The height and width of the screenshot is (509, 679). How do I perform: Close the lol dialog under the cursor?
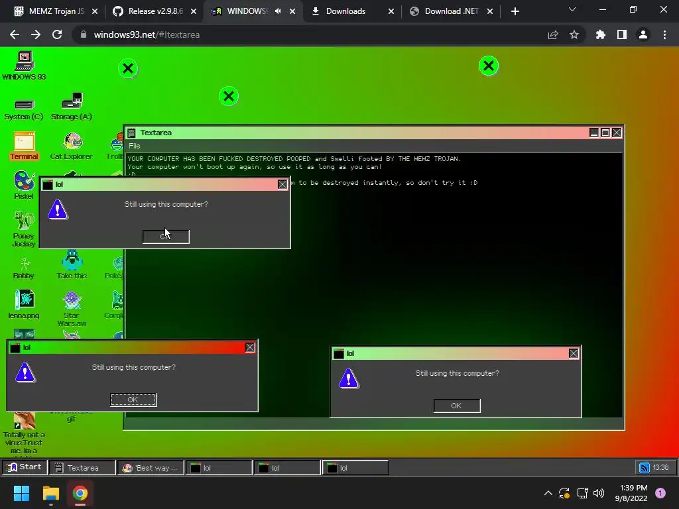pyautogui.click(x=282, y=184)
